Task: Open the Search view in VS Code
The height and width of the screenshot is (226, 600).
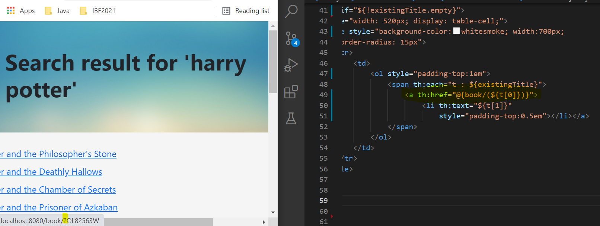Action: [291, 11]
